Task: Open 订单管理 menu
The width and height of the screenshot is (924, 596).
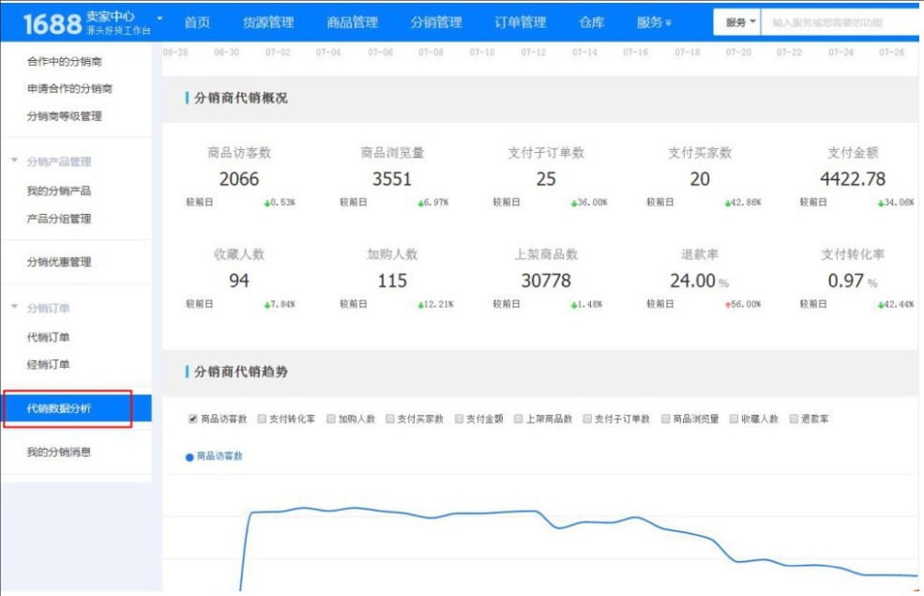Action: [521, 23]
